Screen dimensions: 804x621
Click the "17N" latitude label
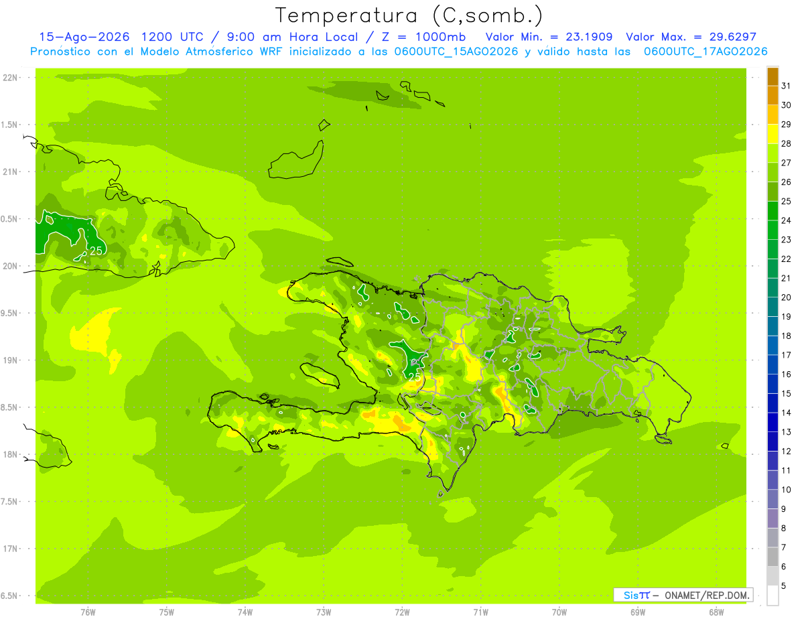pyautogui.click(x=9, y=549)
